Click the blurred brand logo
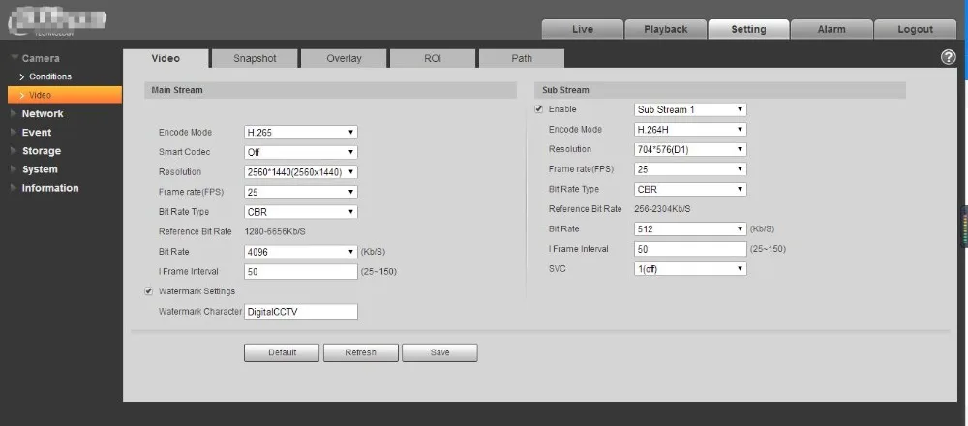Viewport: 968px width, 426px height. 57,21
